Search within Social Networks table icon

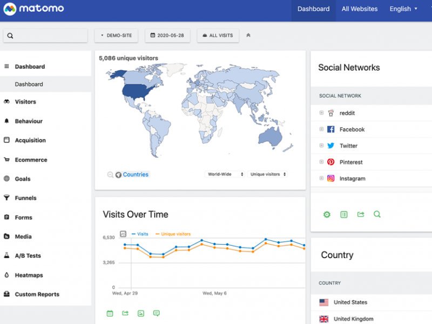[x=377, y=214]
